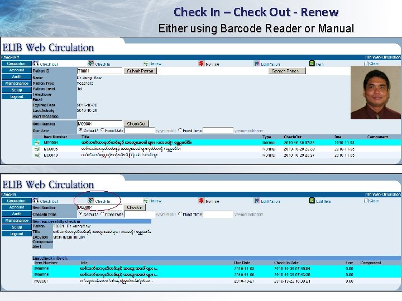Click the circled Check In icon on the CheckIn screen
Image resolution: width=402 pixels, height=301 pixels.
(91, 201)
